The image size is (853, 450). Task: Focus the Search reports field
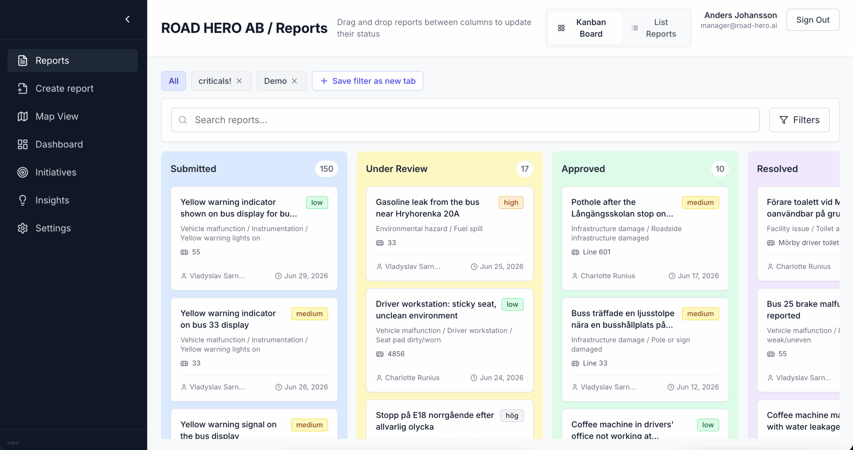pyautogui.click(x=465, y=120)
